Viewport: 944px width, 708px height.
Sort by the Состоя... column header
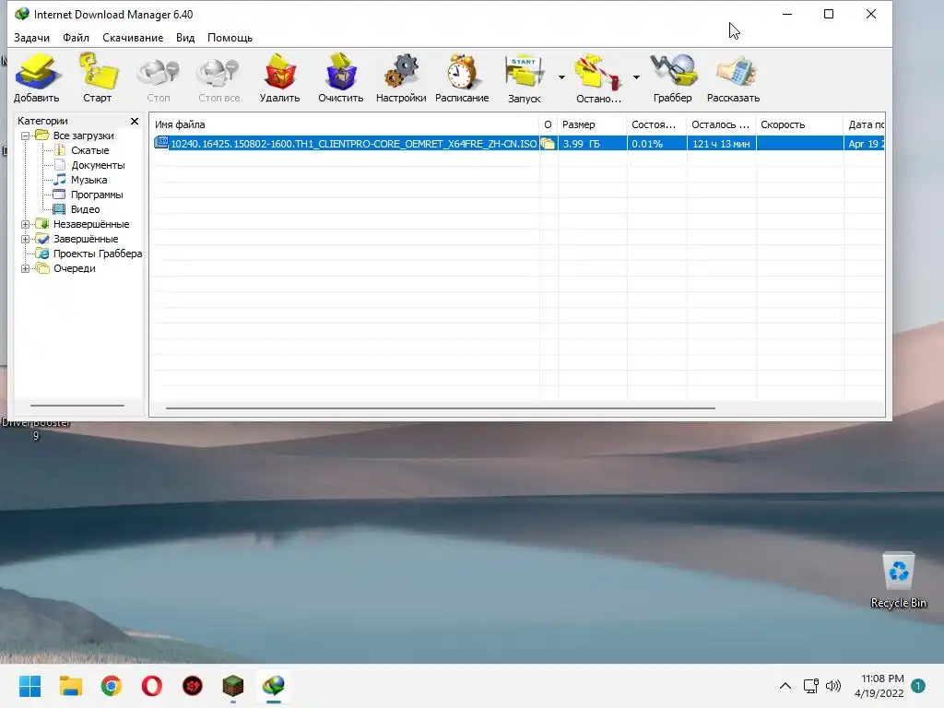tap(656, 124)
